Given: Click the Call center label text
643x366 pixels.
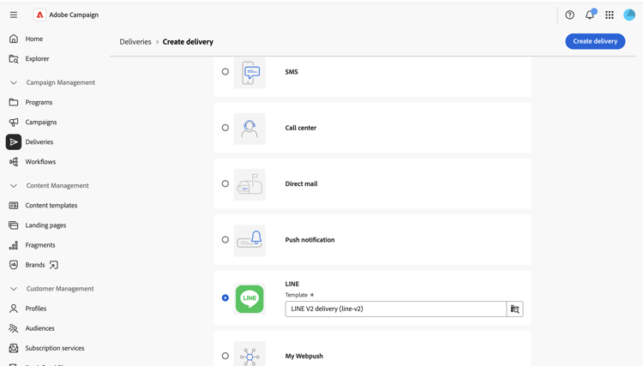Looking at the screenshot, I should [301, 128].
